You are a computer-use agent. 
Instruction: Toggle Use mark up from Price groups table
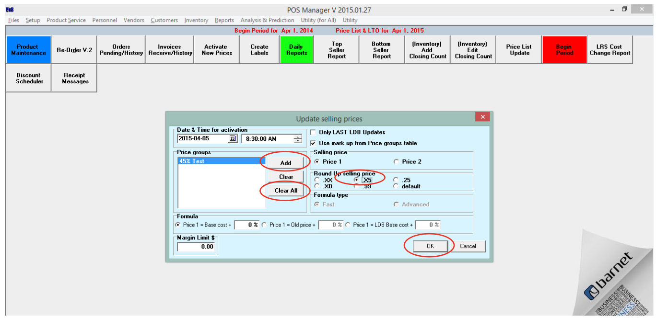(313, 143)
